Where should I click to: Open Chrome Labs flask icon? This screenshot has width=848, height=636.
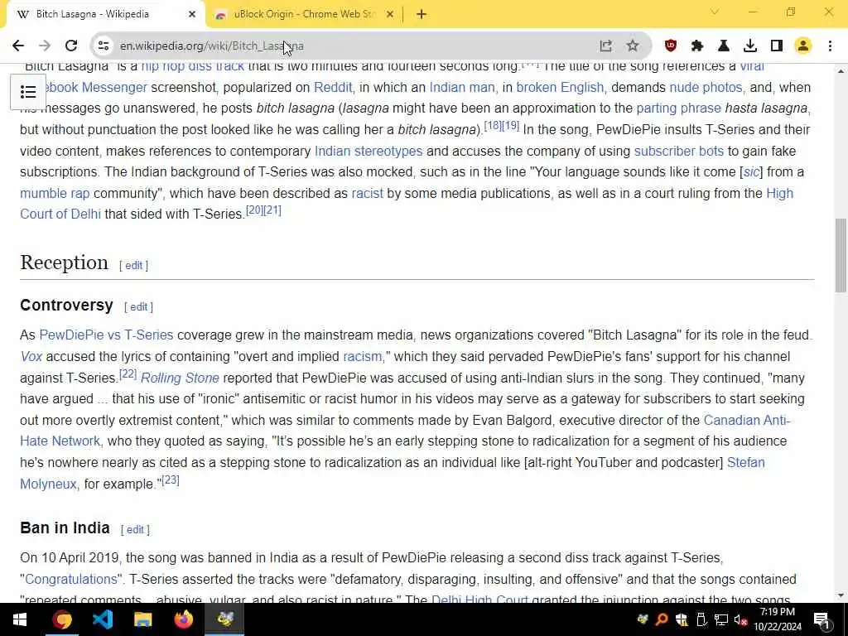[x=724, y=46]
